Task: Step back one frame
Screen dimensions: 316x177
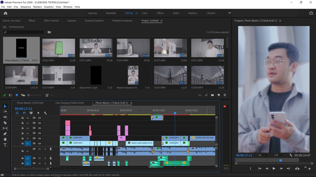Action: 267,168
